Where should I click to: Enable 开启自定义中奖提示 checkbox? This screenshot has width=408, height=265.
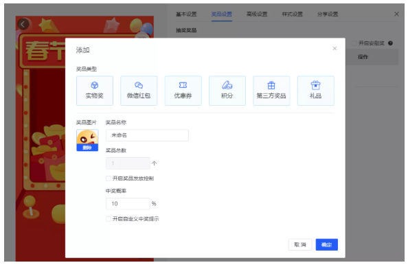coord(109,219)
